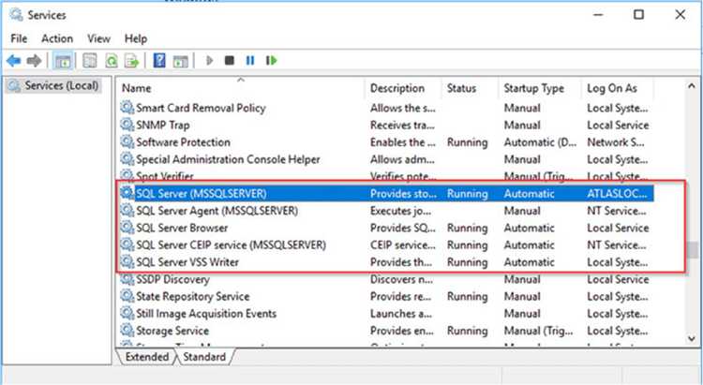Click the SQL Server CEIP service gear icon

coord(127,244)
